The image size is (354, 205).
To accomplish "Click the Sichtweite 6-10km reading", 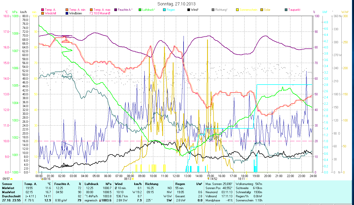I will [x=249, y=188].
